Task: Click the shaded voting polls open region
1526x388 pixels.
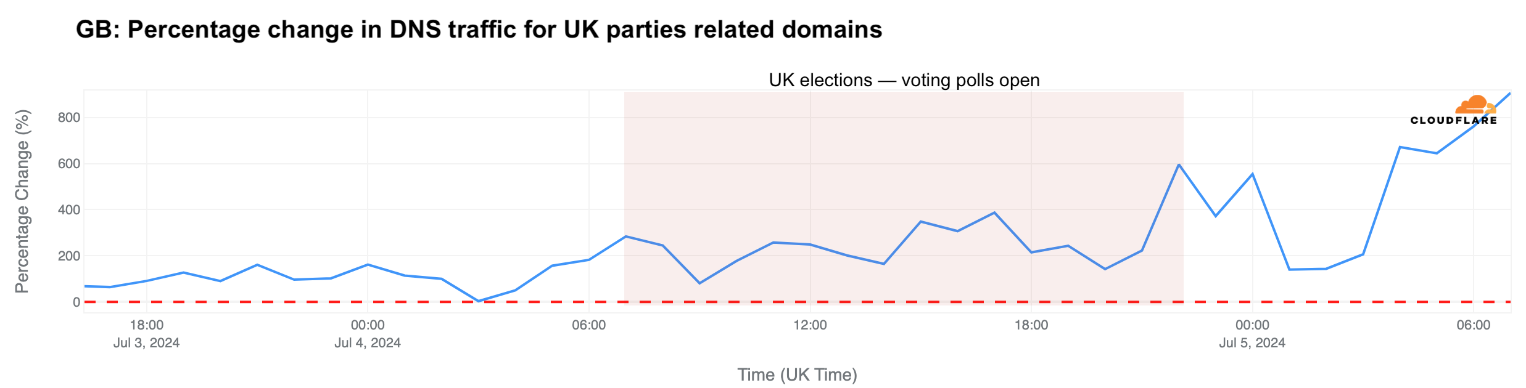Action: [x=904, y=185]
